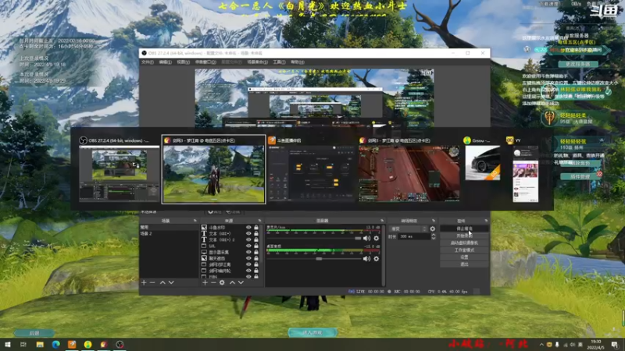Viewport: 625px width, 351px height.
Task: Open Task View on the taskbar
Action: coord(23,344)
